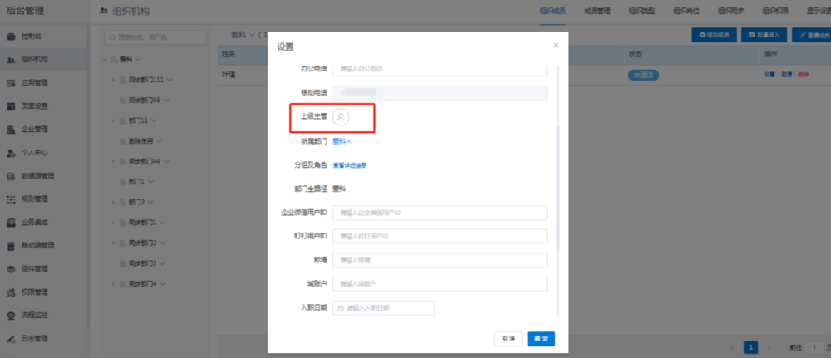
Task: Open the 查看详细信息 link
Action: tap(350, 165)
